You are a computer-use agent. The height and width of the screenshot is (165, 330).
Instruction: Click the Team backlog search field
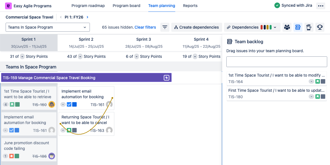[277, 62]
